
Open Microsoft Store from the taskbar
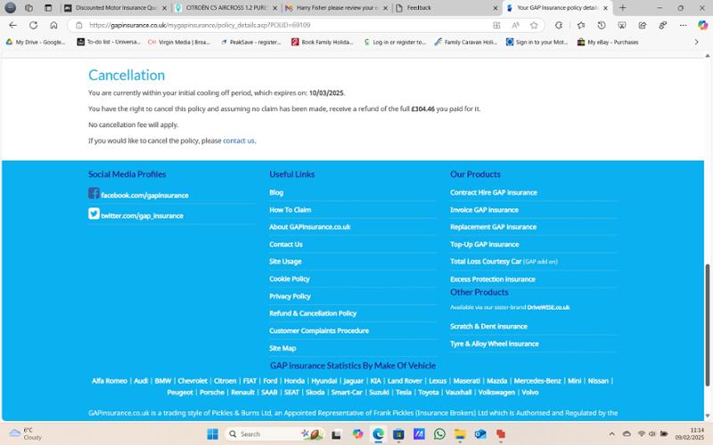[398, 434]
